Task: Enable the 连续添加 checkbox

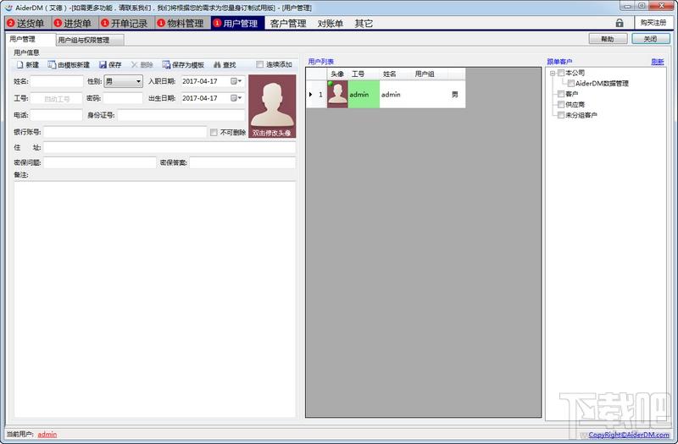Action: (260, 65)
